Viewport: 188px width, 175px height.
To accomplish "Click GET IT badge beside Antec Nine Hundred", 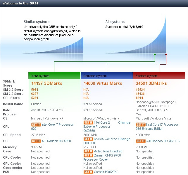I will (x=88, y=151).
